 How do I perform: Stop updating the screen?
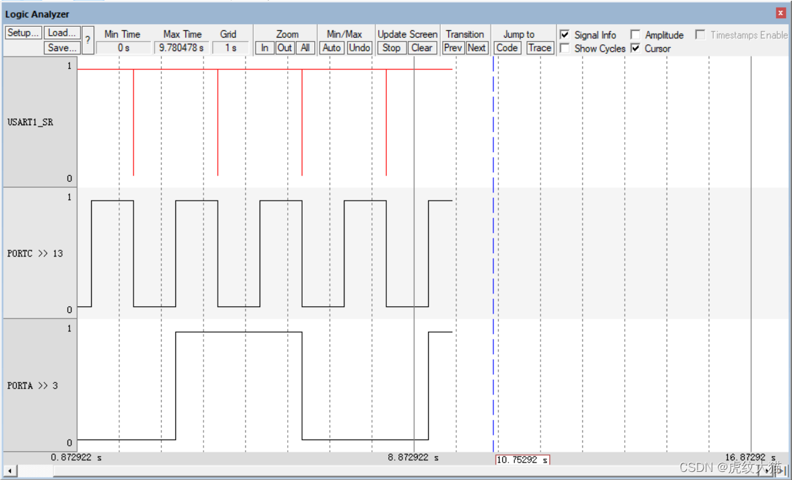coord(392,48)
